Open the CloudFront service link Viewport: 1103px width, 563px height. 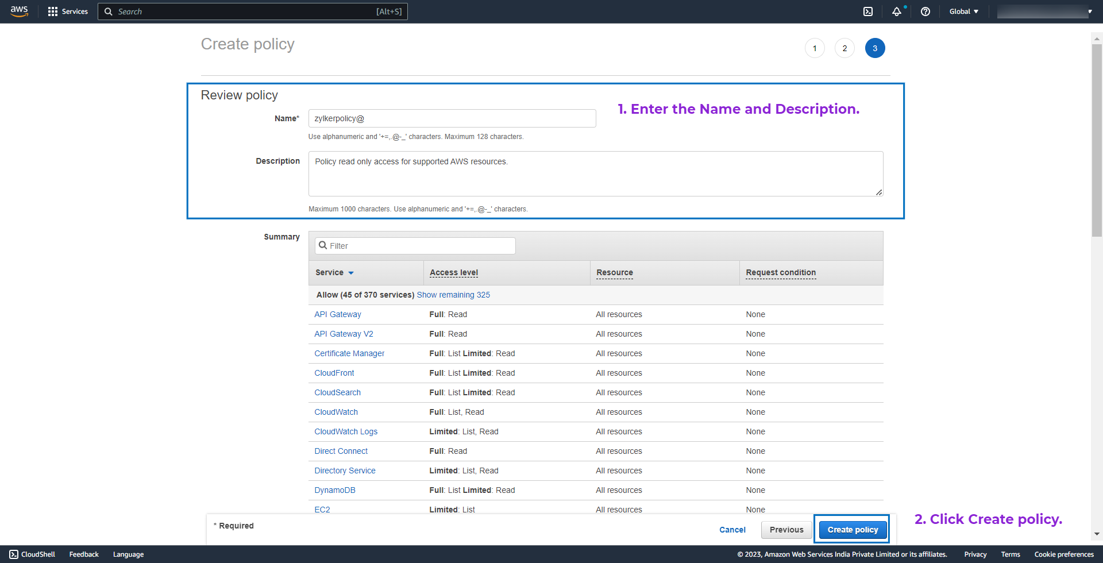[x=334, y=373]
